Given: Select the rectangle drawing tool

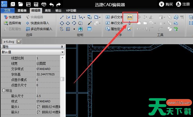Looking at the screenshot, I should pos(74,17).
